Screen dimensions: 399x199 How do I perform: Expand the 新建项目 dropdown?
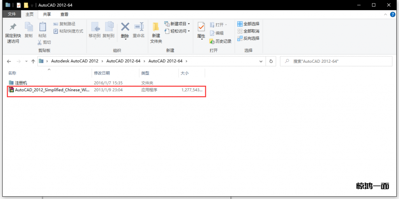[189, 24]
